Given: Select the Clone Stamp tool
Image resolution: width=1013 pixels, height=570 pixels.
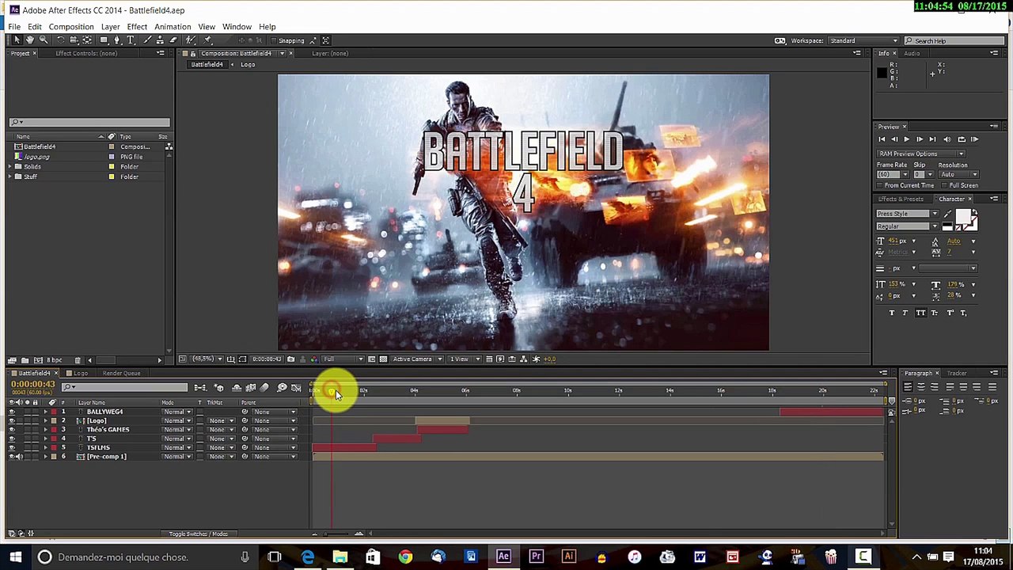Looking at the screenshot, I should click(x=161, y=40).
